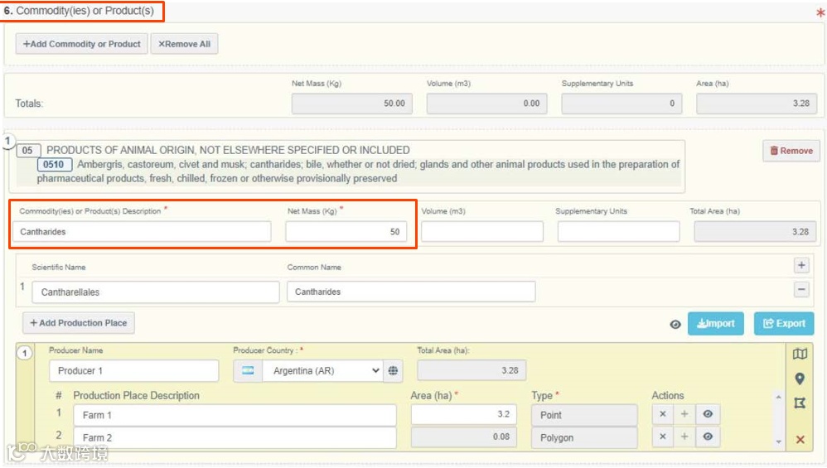Click the Commodity Description field containing Cantharides
This screenshot has width=827, height=468.
[x=142, y=232]
